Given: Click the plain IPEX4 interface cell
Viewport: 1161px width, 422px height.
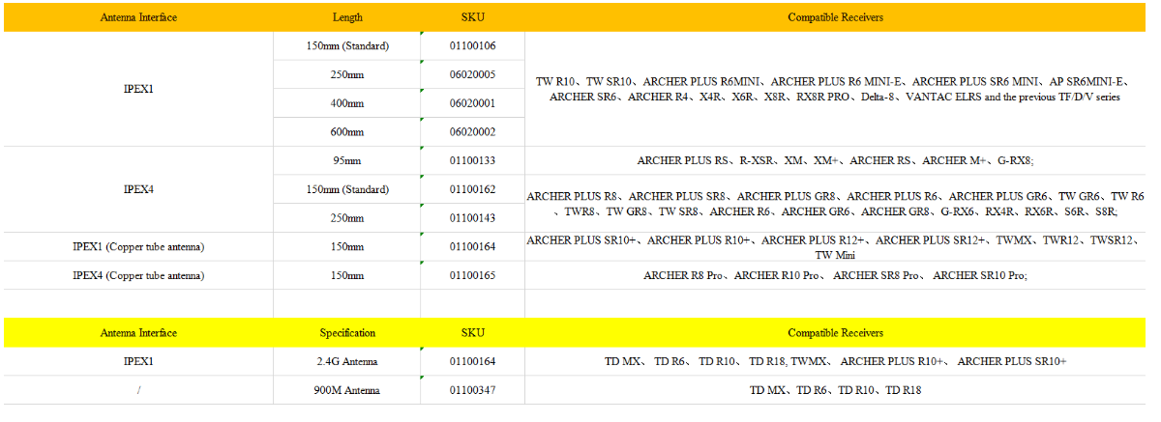Looking at the screenshot, I should pyautogui.click(x=138, y=189).
